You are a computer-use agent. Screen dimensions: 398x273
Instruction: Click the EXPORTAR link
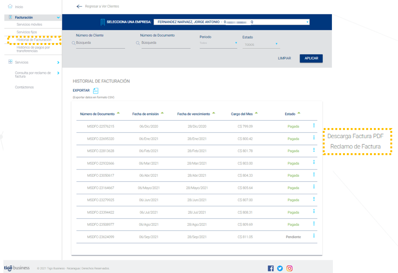[x=81, y=90]
